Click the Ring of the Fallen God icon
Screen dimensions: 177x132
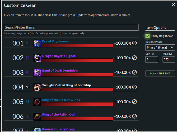(x=37, y=116)
